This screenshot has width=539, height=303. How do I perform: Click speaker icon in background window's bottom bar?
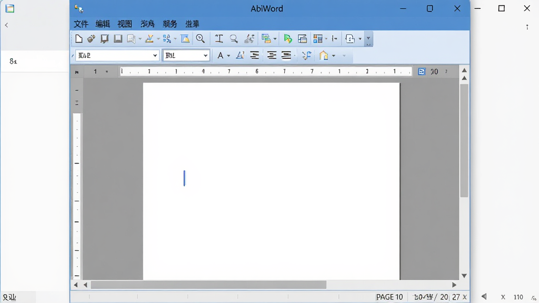coord(484,296)
